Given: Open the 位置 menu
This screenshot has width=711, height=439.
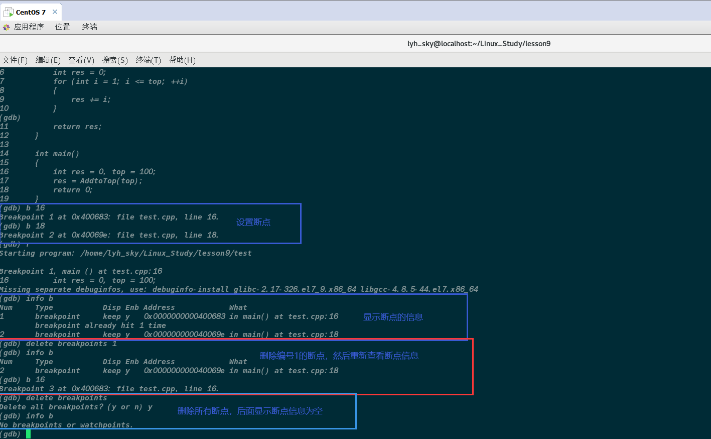Looking at the screenshot, I should (x=62, y=27).
